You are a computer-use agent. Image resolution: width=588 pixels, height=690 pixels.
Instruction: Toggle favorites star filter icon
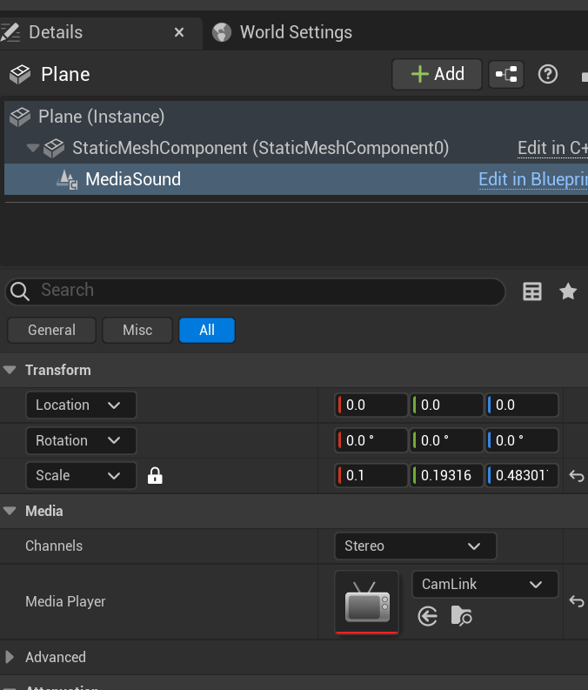click(568, 291)
